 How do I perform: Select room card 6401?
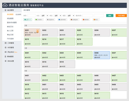pyautogui.click(x=32, y=78)
